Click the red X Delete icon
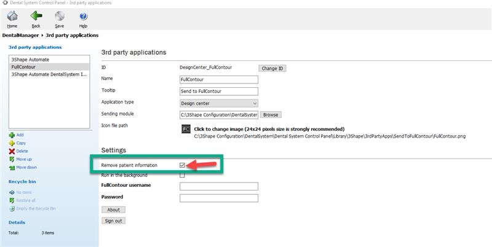492x247 pixels. [12, 151]
